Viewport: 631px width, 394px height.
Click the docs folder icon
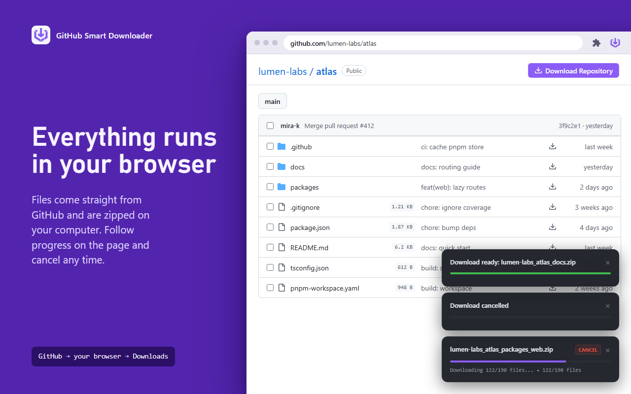click(x=281, y=166)
